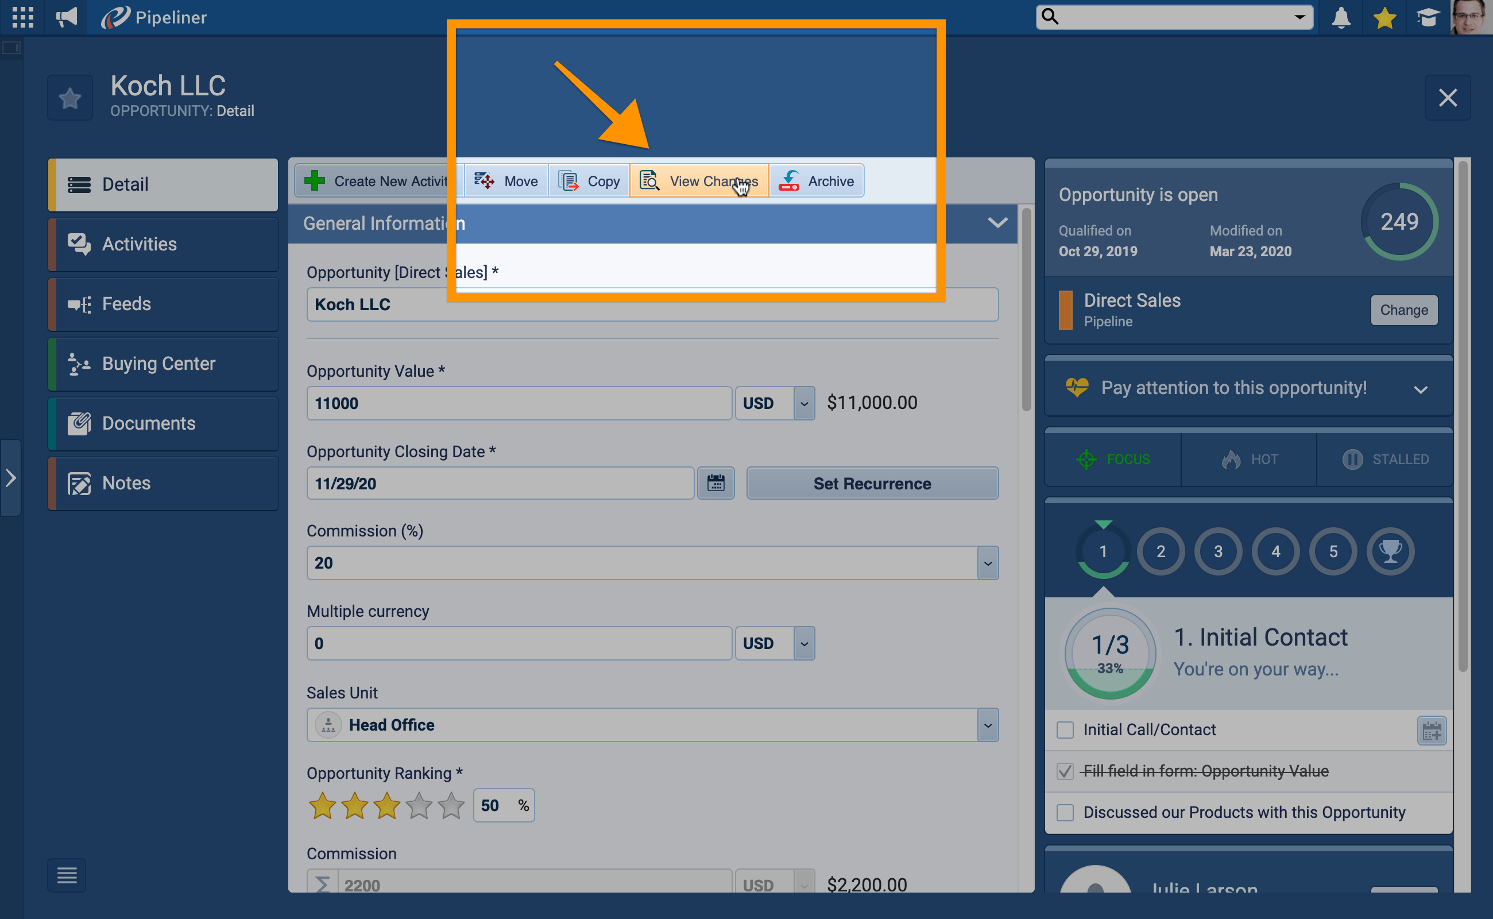Viewport: 1493px width, 919px height.
Task: Schedule activity icon for Initial Call/Contact
Action: [1431, 730]
